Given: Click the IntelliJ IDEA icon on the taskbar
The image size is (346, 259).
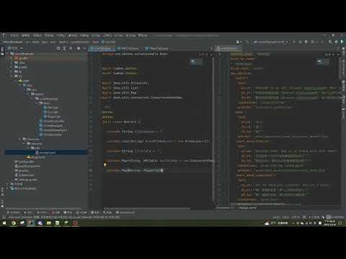Looking at the screenshot, I should 31,223.
